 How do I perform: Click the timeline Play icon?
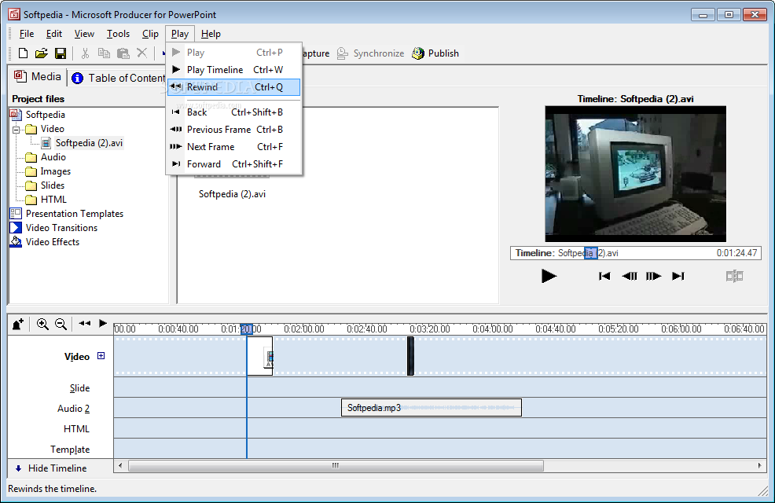[103, 323]
